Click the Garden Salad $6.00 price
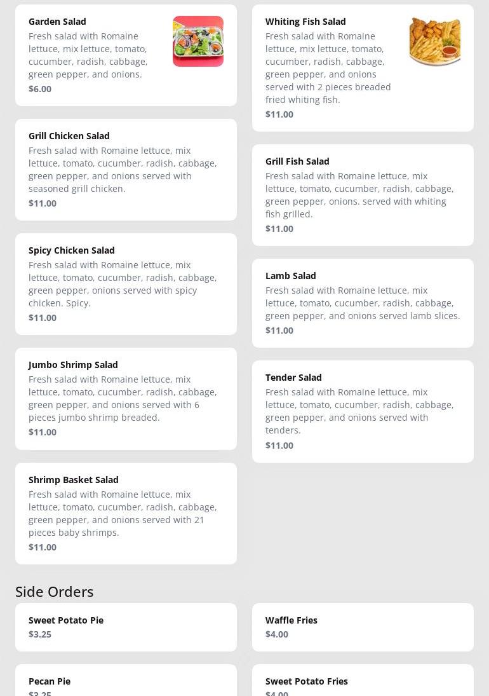Screen dimensions: 489x696 pyautogui.click(x=40, y=89)
